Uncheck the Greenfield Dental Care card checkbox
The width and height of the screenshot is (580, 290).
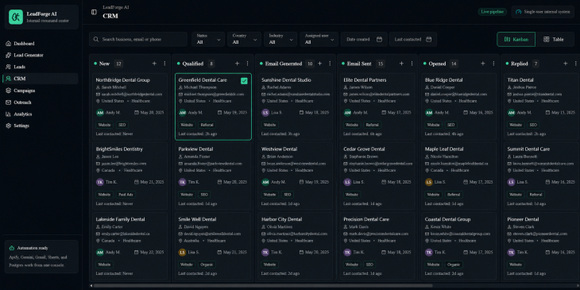[x=244, y=80]
